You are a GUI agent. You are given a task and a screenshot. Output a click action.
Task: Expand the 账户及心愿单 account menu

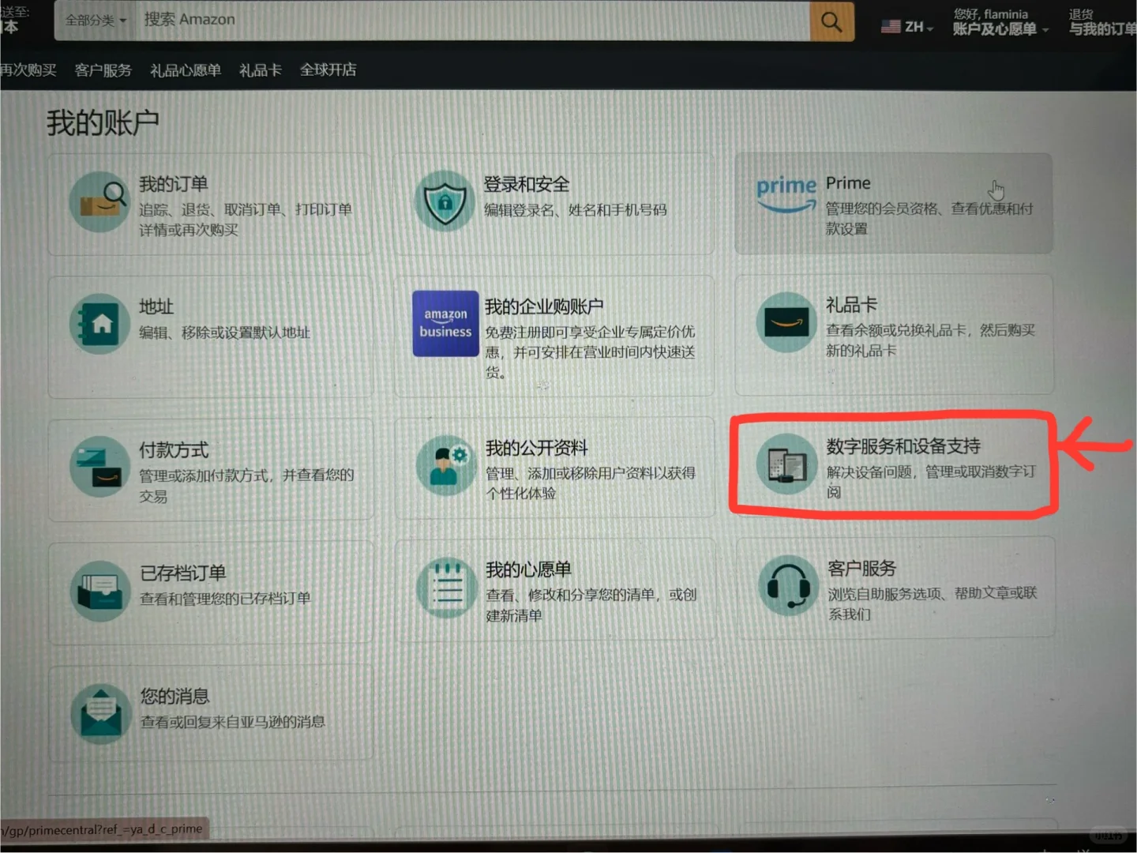(x=1000, y=29)
